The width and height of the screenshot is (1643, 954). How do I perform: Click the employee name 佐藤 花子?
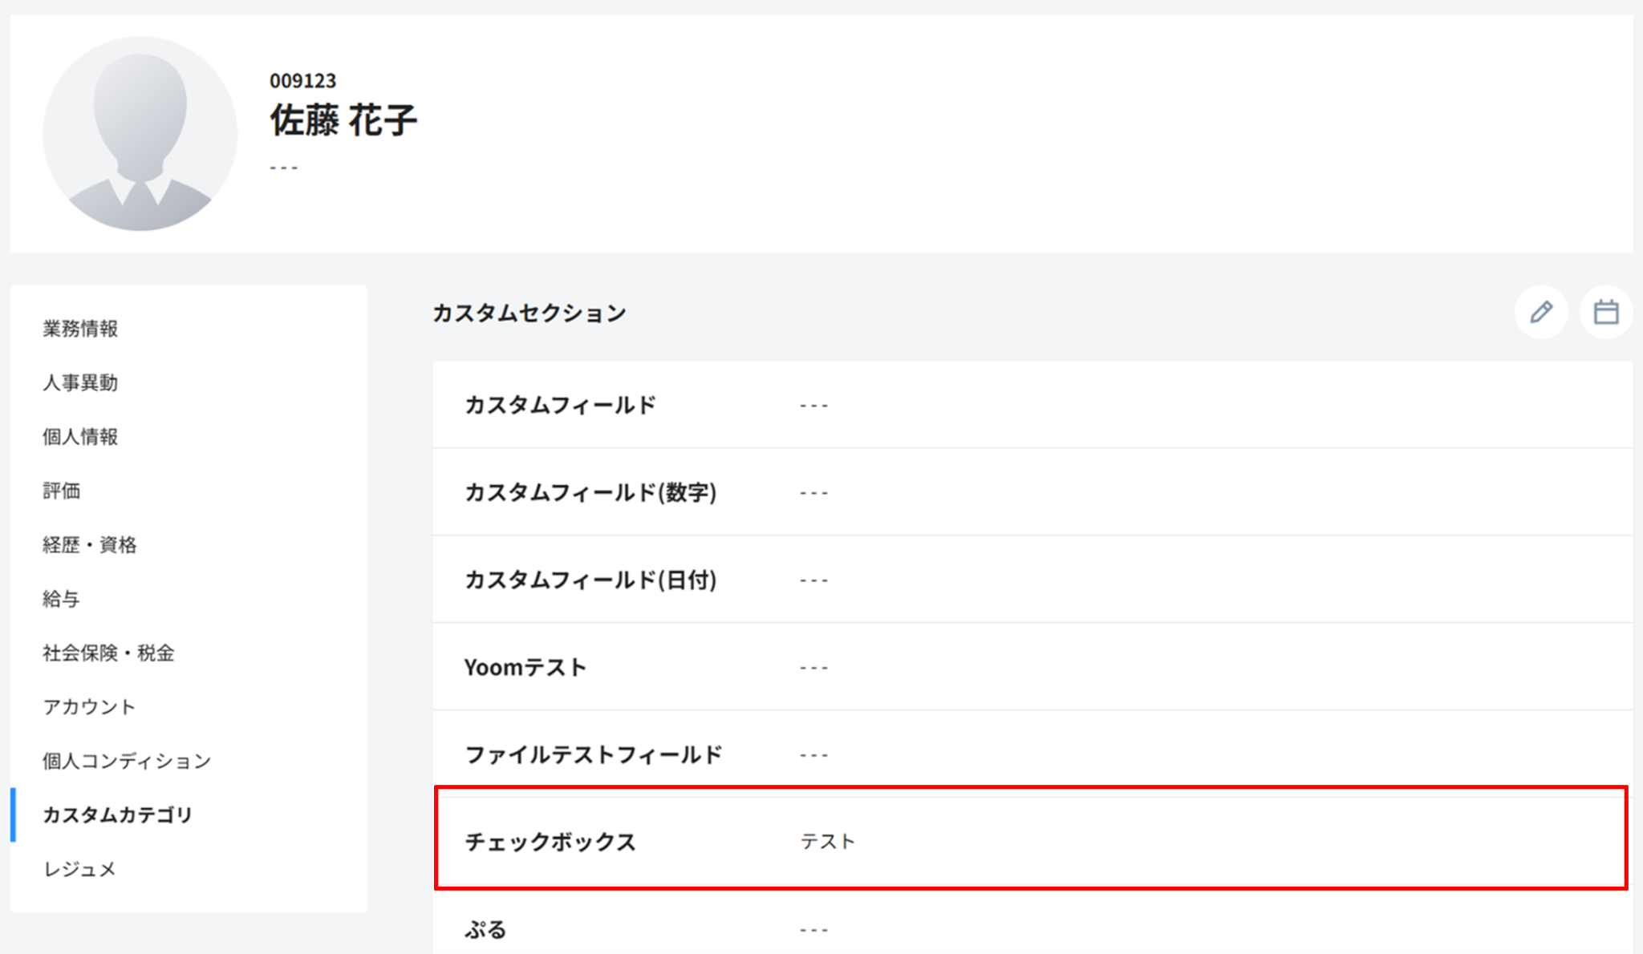[343, 120]
